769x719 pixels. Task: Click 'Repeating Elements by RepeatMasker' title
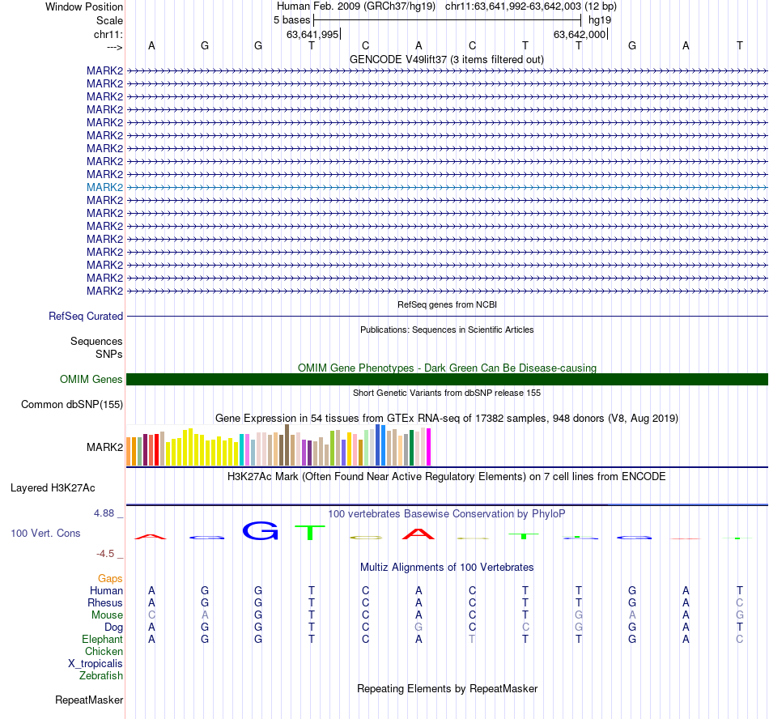[447, 688]
